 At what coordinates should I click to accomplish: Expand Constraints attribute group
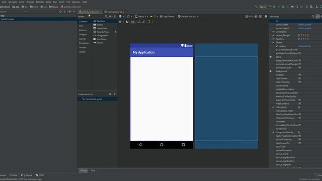pos(273,32)
